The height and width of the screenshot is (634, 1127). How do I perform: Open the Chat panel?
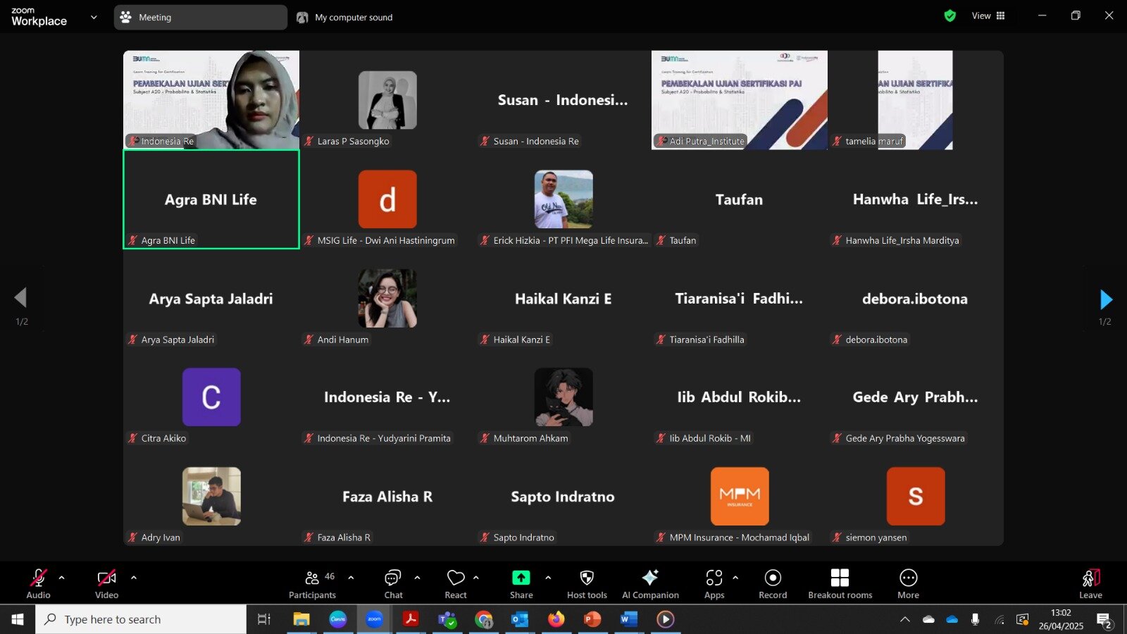[x=393, y=584]
